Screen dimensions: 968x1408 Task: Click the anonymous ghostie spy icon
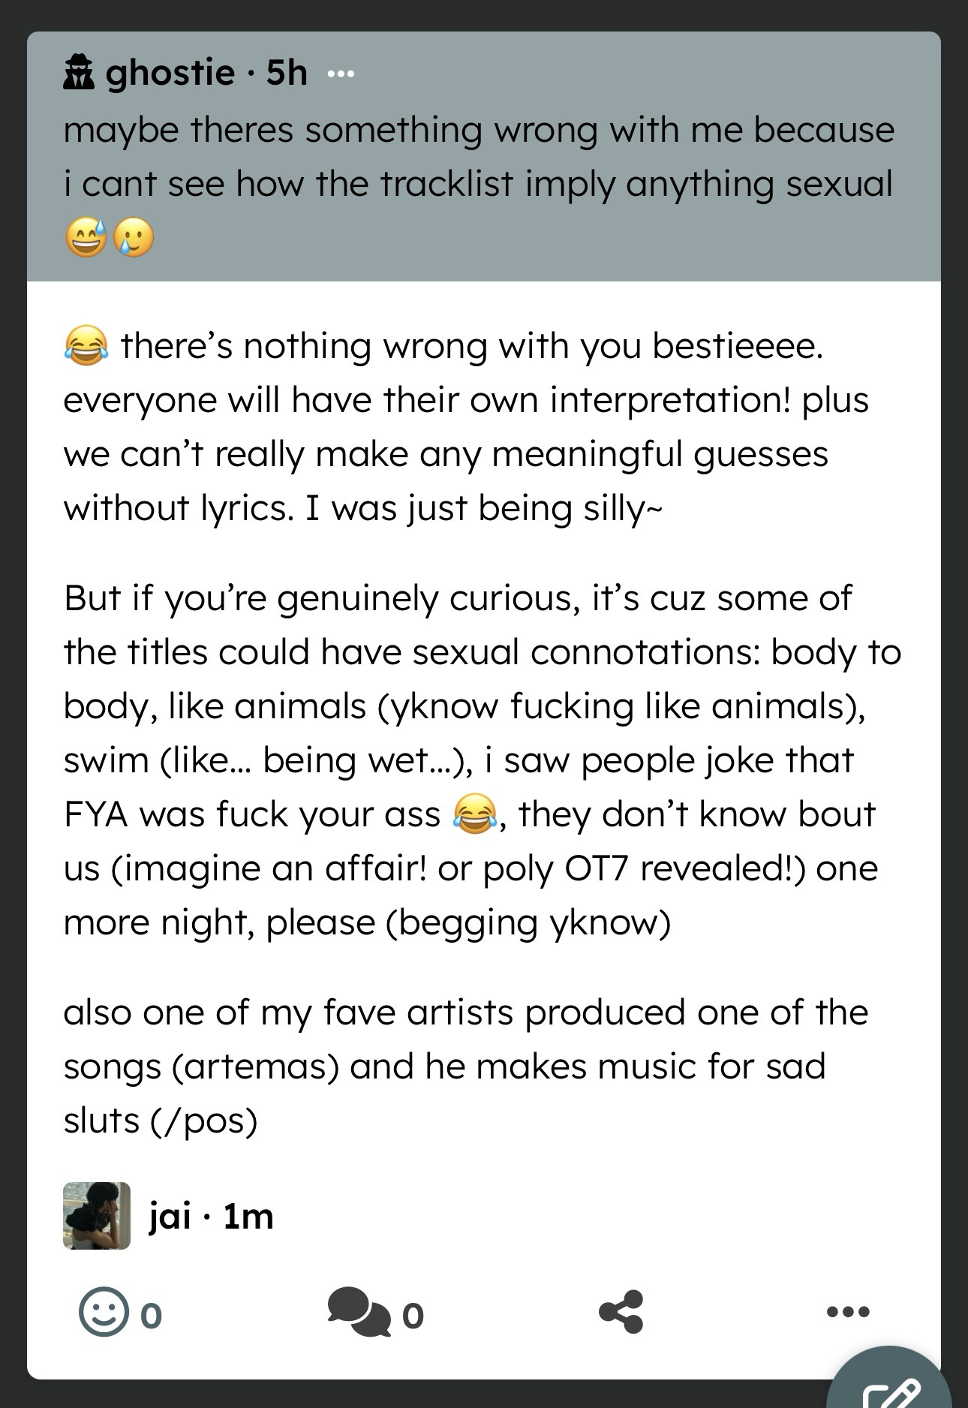click(x=78, y=73)
